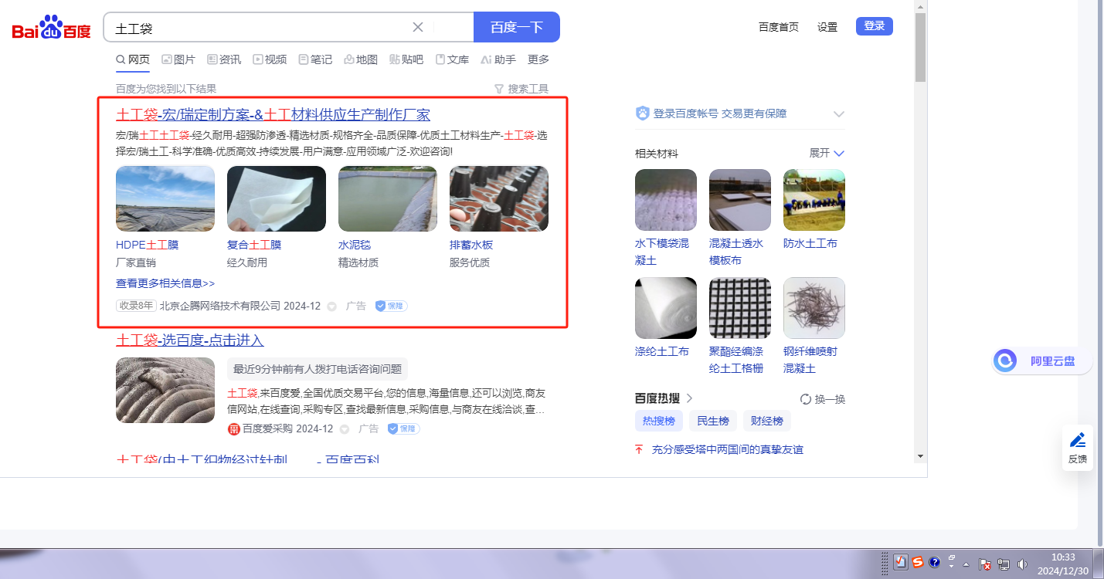Clear the search box with the X icon
This screenshot has width=1104, height=579.
point(418,27)
